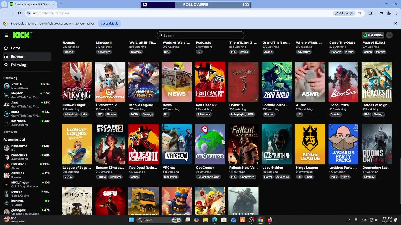This screenshot has height=225, width=401.
Task: Open Red Dead RP category thumbnail
Action: click(x=210, y=82)
